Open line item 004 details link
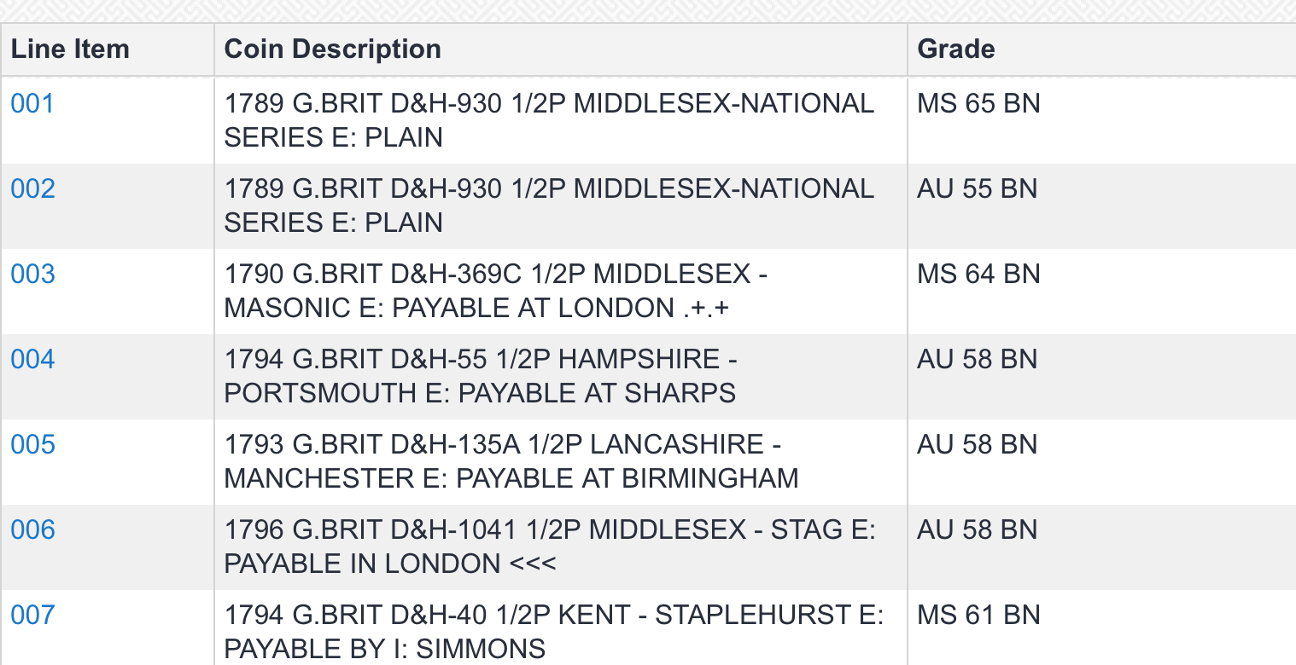 pyautogui.click(x=32, y=359)
